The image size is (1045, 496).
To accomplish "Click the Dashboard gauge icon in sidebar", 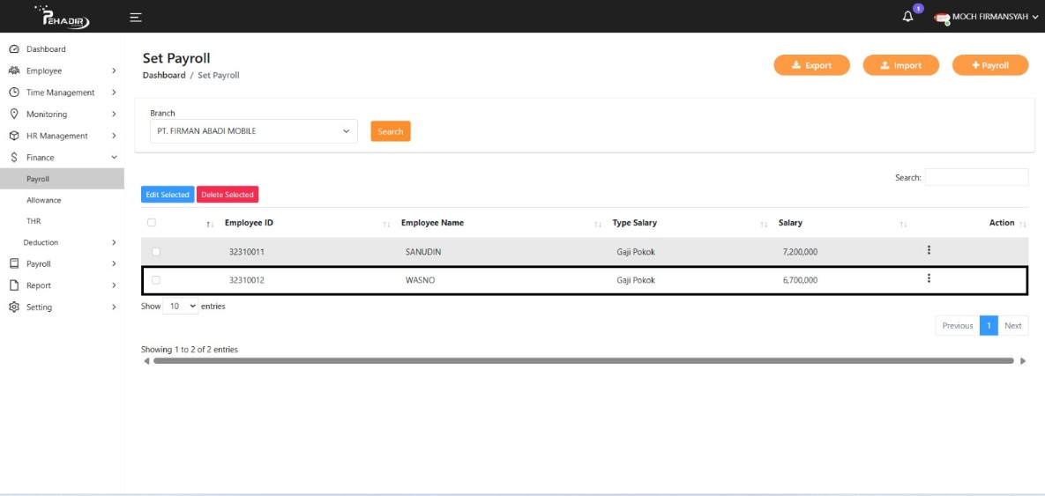I will point(14,49).
